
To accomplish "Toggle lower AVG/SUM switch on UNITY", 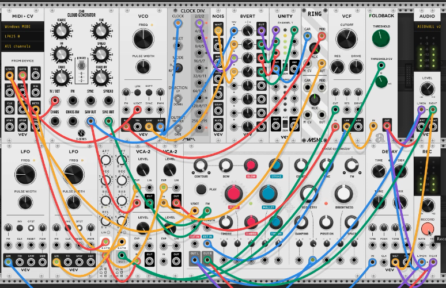I will (x=285, y=124).
